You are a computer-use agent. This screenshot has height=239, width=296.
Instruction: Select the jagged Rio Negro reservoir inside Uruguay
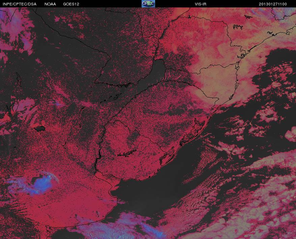tap(127, 153)
